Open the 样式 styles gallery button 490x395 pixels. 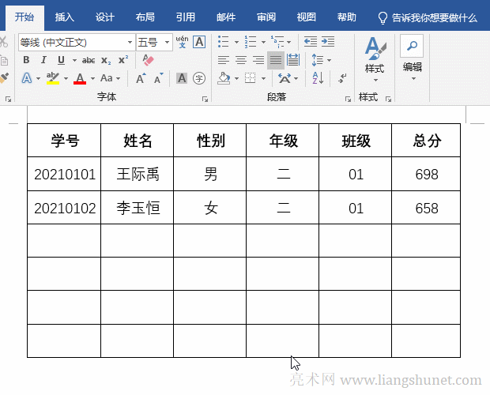(x=375, y=59)
